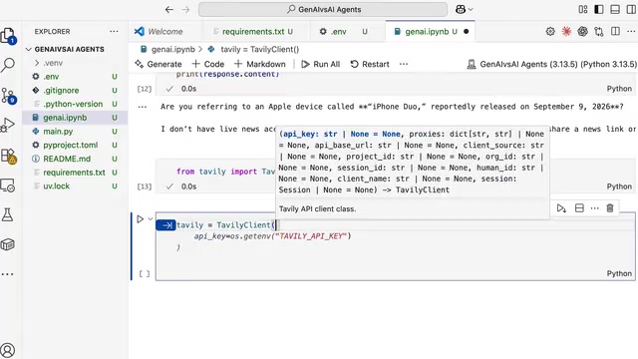Open source control changes icon in editor toolbar
The width and height of the screenshot is (638, 359).
pos(599,31)
